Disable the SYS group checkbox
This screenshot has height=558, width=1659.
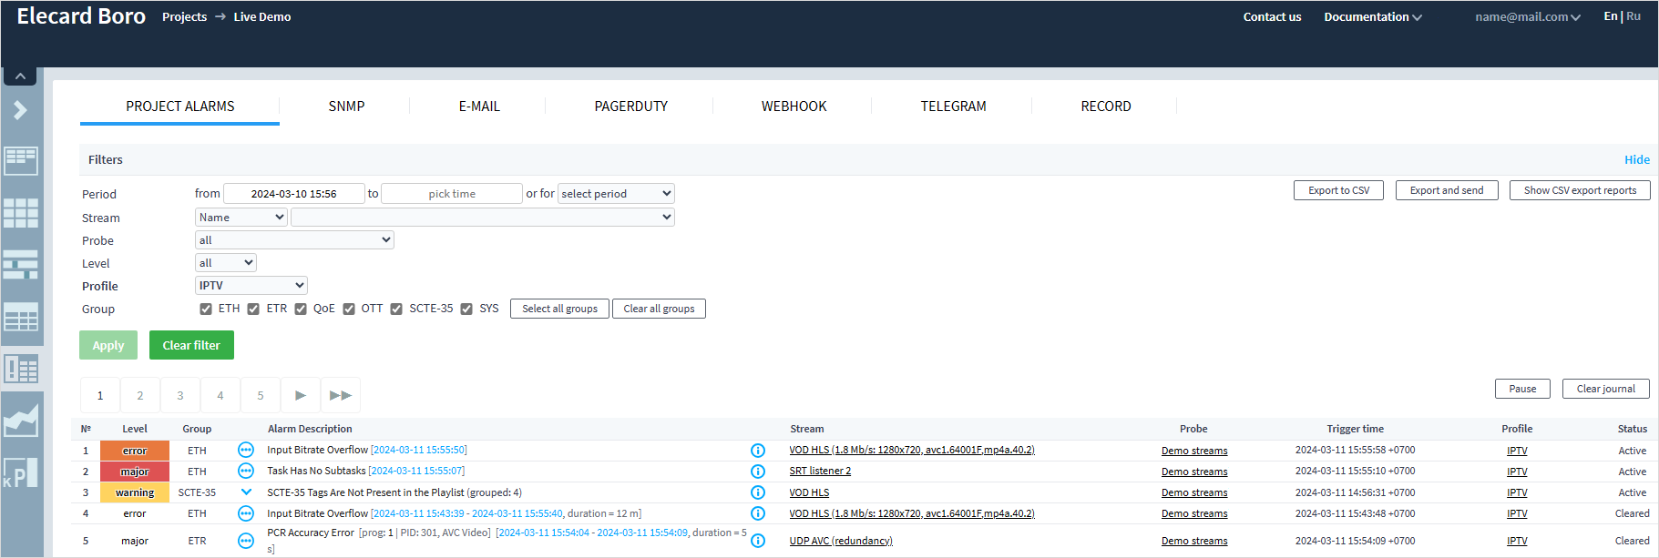tap(466, 309)
